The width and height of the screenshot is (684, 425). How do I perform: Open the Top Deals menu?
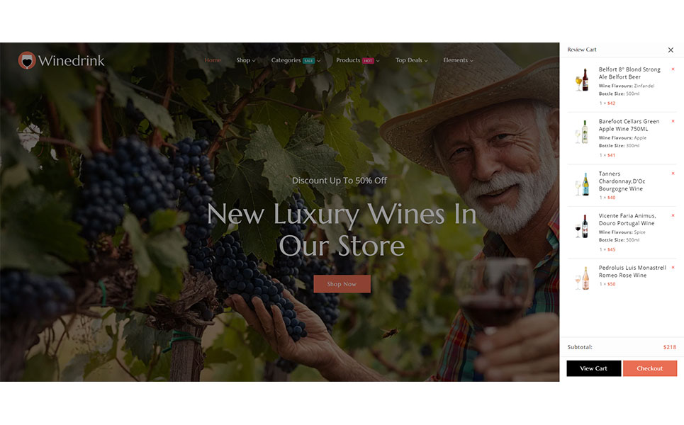(411, 60)
